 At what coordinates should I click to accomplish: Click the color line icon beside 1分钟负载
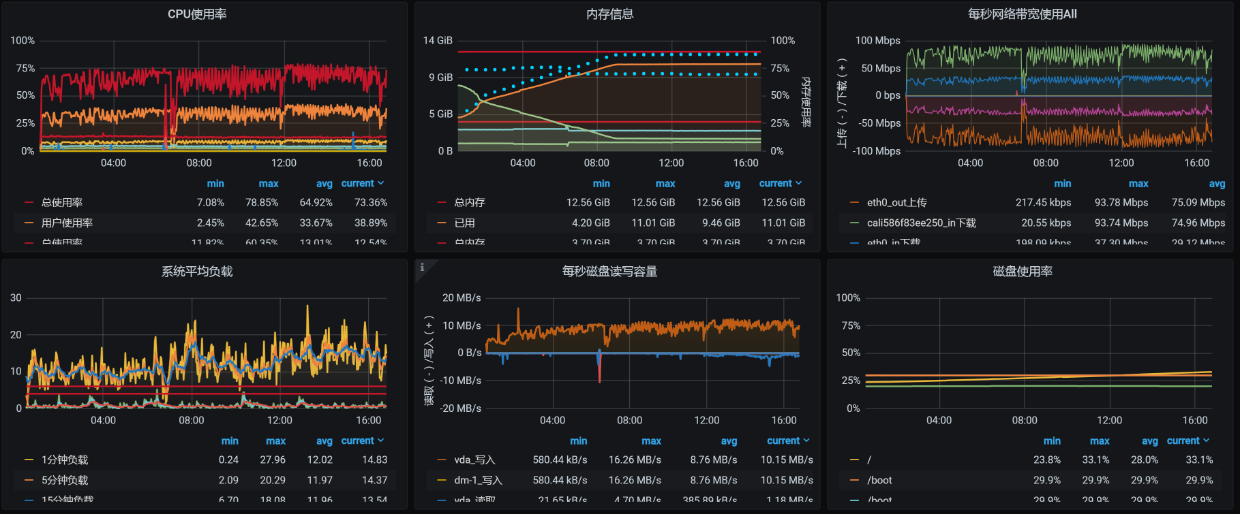(29, 460)
